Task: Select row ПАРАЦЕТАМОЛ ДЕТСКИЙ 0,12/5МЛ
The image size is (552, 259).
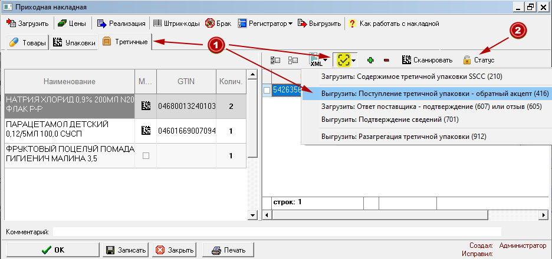Action: (70, 131)
